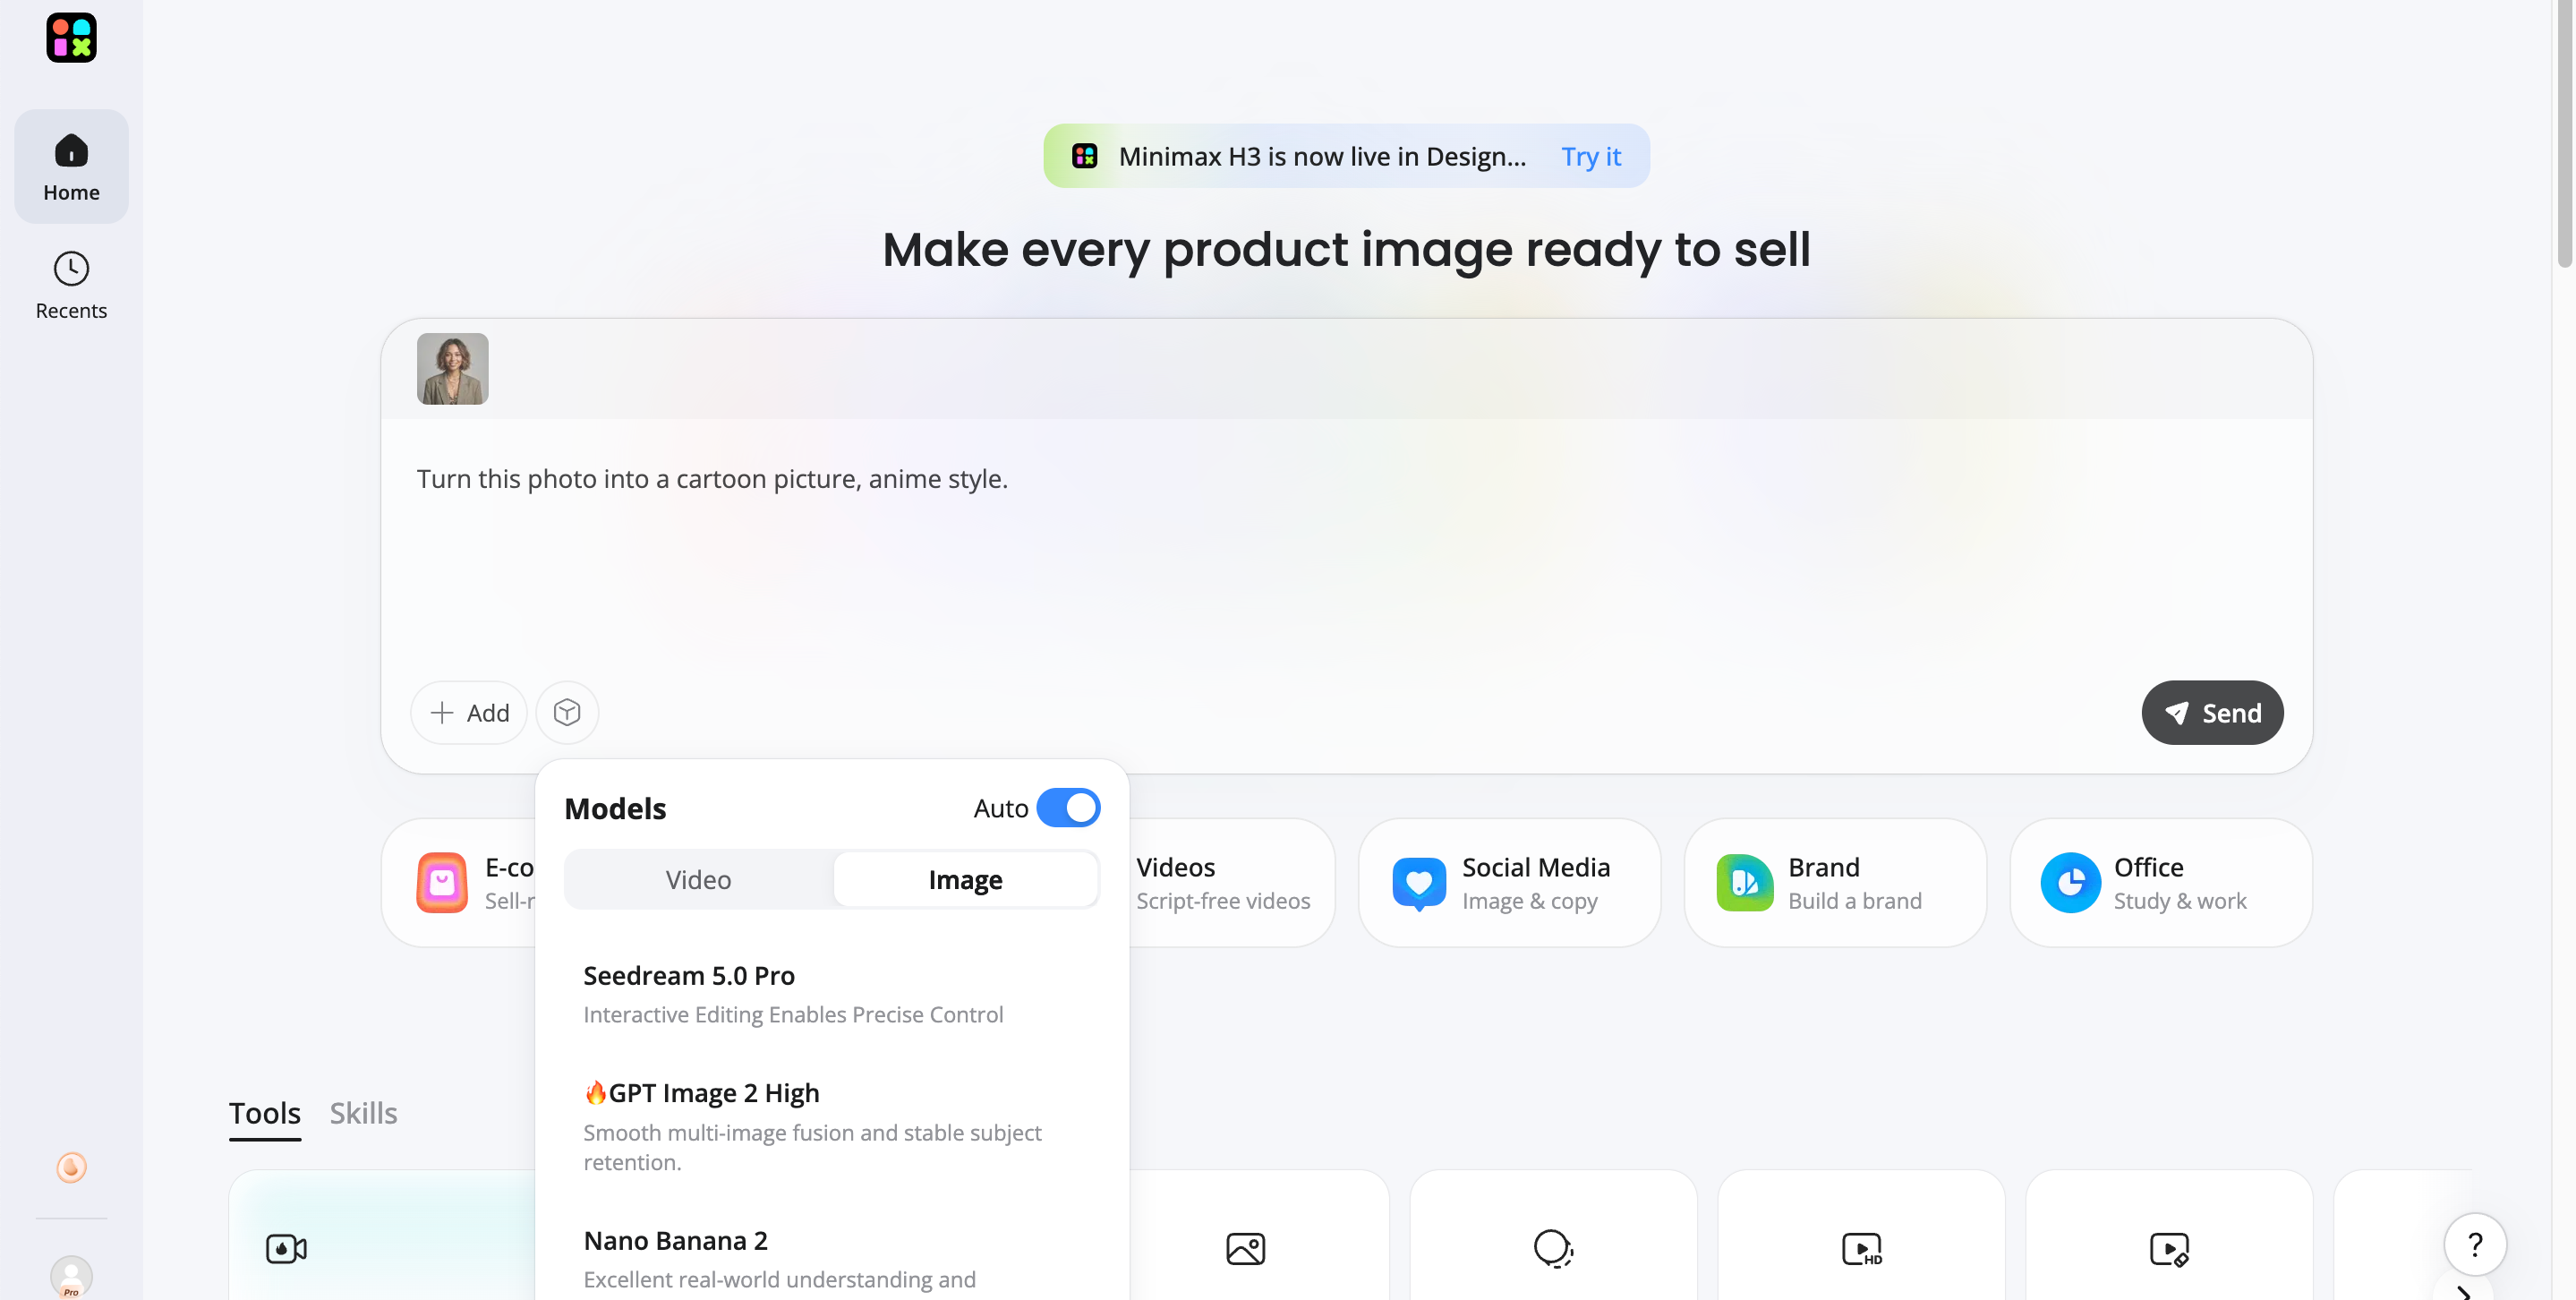Switch to the Video models tab

click(698, 880)
